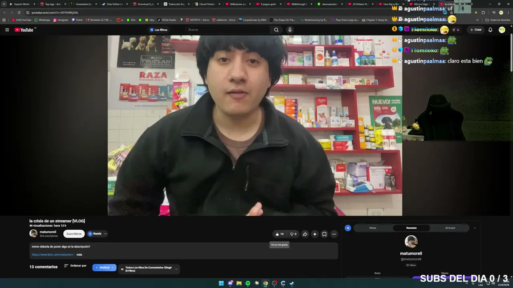Open the Todos los favoritos folder

point(497,20)
